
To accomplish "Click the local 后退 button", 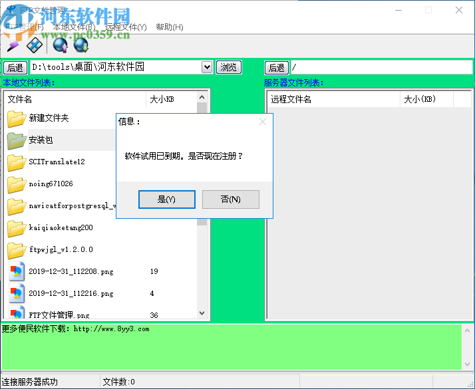I will click(x=15, y=67).
